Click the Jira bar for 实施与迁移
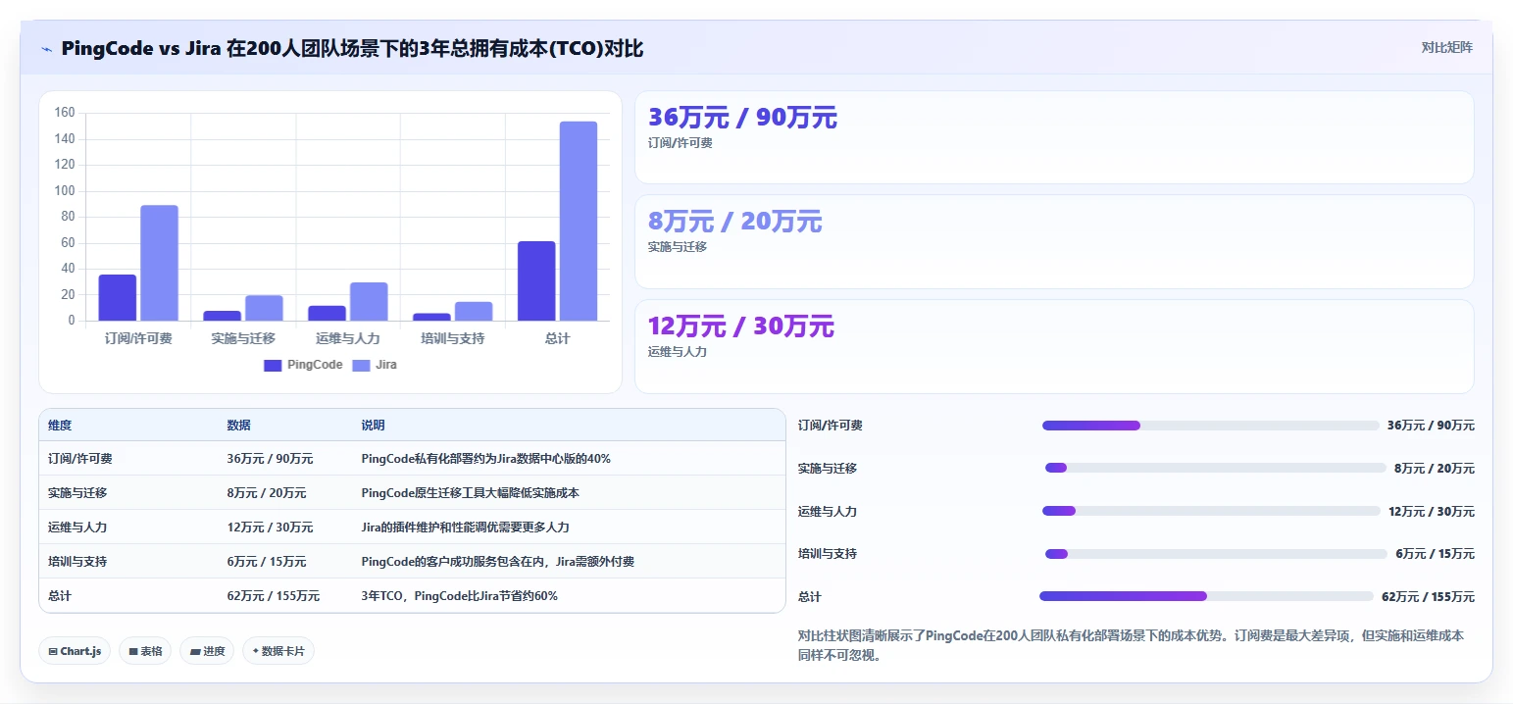1513x704 pixels. [264, 308]
